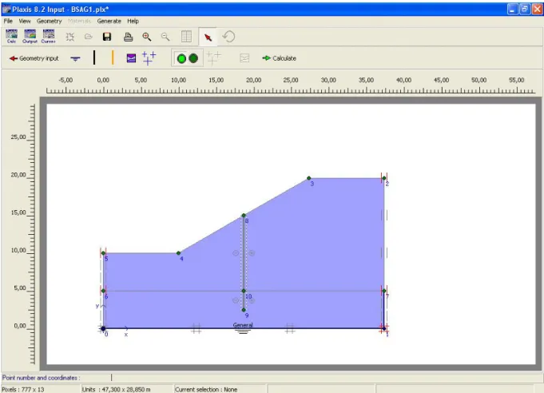544x393 pixels.
Task: Generate water pressures with plus-signs icon
Action: pyautogui.click(x=149, y=58)
